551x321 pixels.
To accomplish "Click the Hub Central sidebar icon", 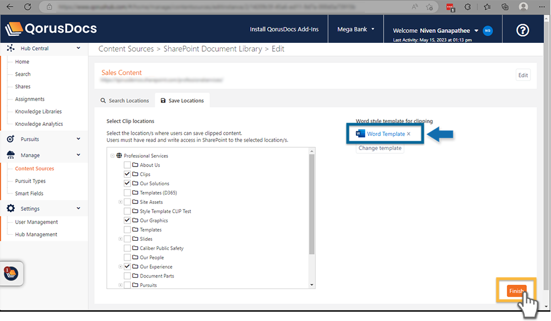I will pyautogui.click(x=12, y=48).
